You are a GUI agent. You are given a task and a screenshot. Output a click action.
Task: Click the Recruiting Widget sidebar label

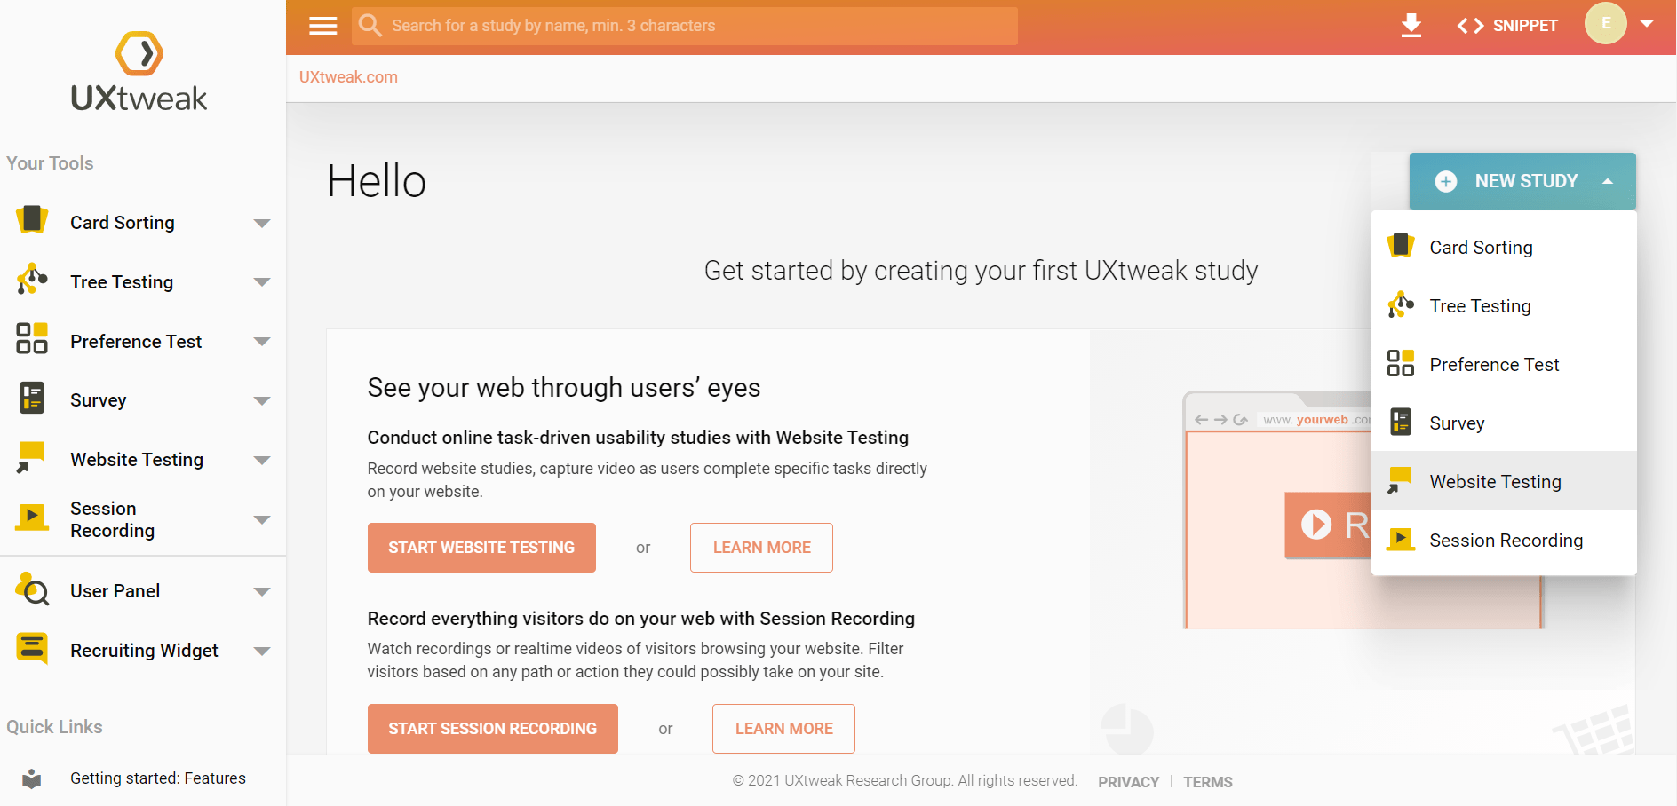(x=144, y=651)
